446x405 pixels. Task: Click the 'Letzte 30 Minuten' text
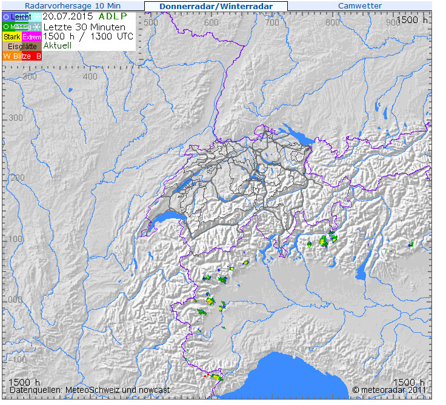click(84, 27)
